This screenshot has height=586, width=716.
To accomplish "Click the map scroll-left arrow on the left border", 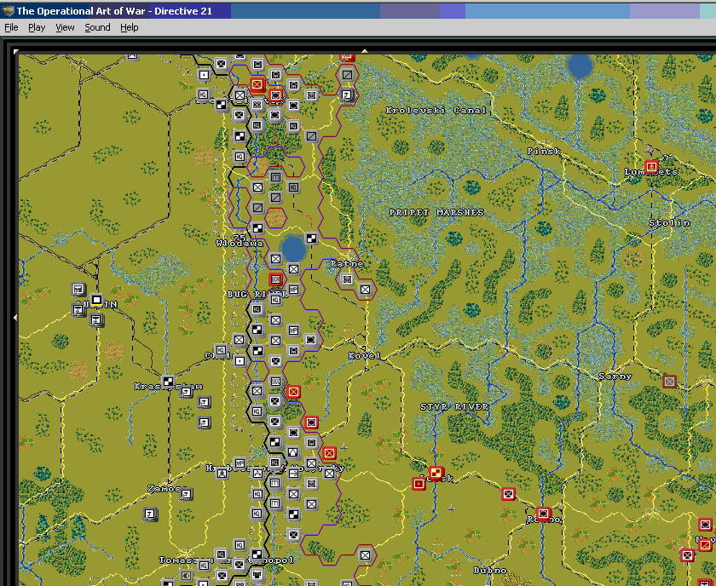I will coord(15,317).
